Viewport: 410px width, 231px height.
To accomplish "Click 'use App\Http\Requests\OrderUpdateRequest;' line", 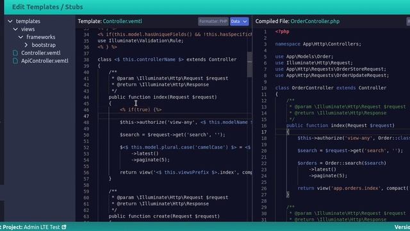I will 332,76.
